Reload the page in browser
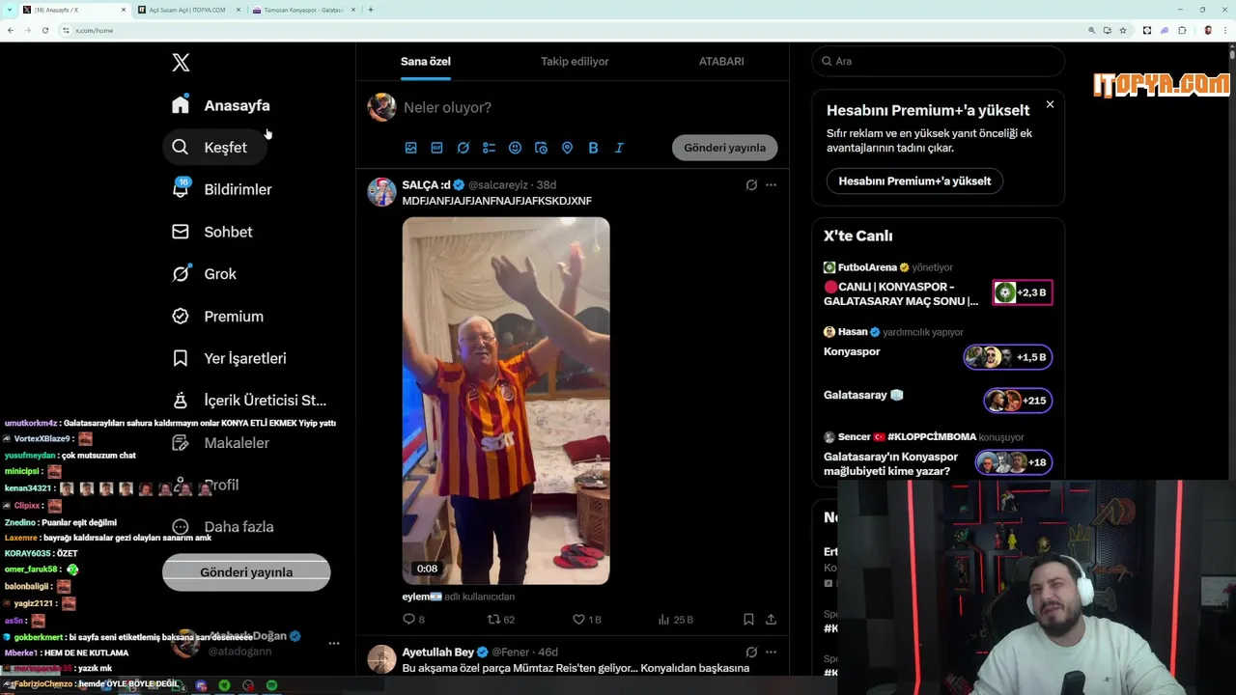This screenshot has width=1236, height=695. (x=44, y=30)
